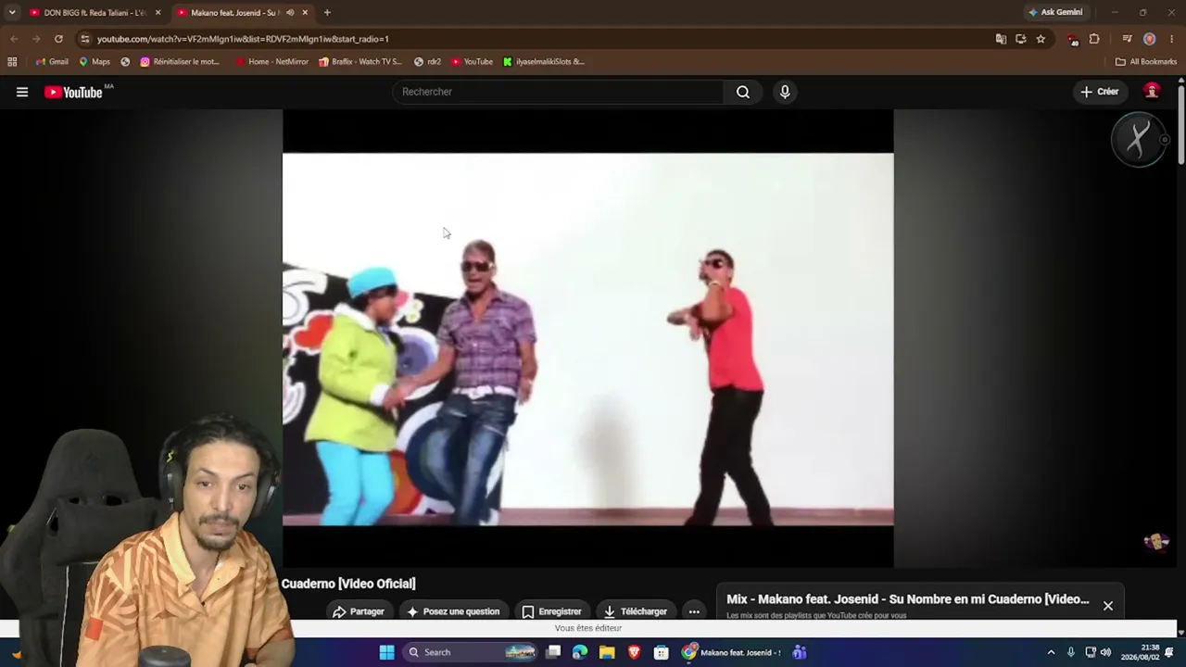The image size is (1186, 667).
Task: Open a new browser tab
Action: (x=327, y=13)
